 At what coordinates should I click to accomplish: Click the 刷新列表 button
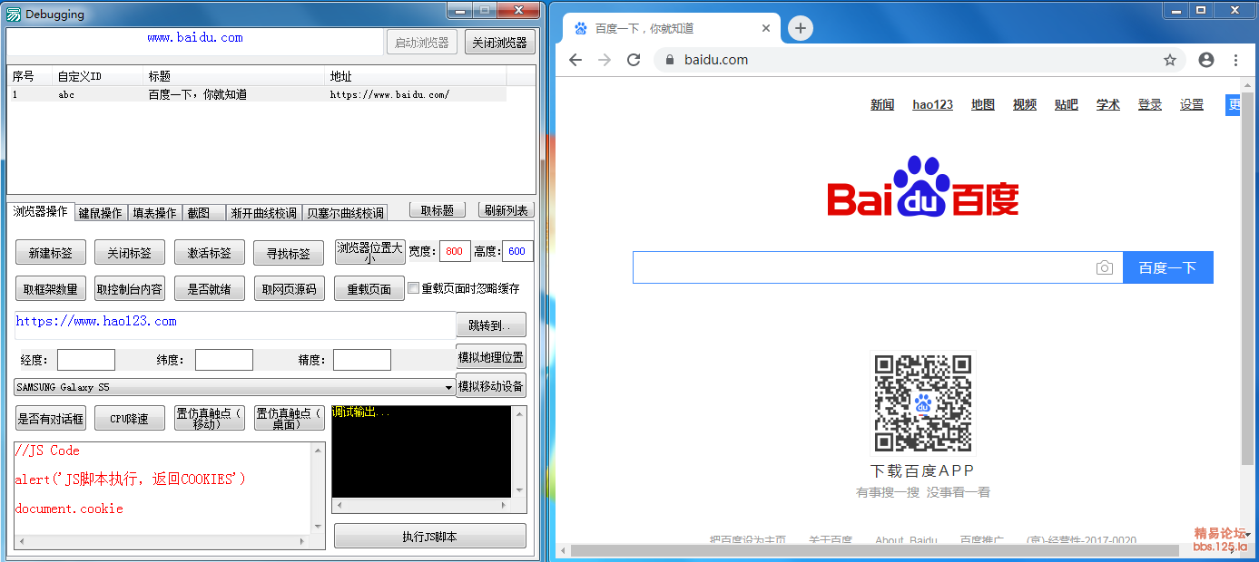tap(507, 210)
